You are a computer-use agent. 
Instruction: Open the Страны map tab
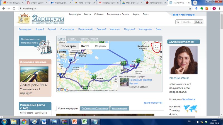(x=72, y=39)
